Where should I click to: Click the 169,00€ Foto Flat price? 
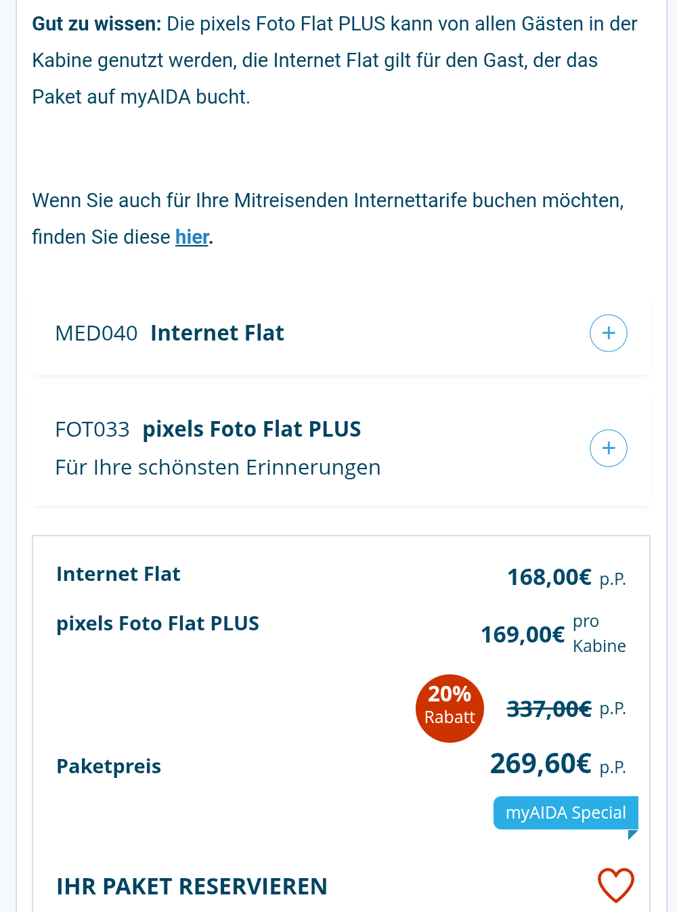[x=522, y=635]
